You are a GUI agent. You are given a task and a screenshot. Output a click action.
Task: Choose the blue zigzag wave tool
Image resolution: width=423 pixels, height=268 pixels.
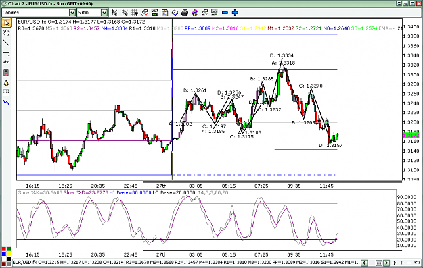click(x=6, y=103)
